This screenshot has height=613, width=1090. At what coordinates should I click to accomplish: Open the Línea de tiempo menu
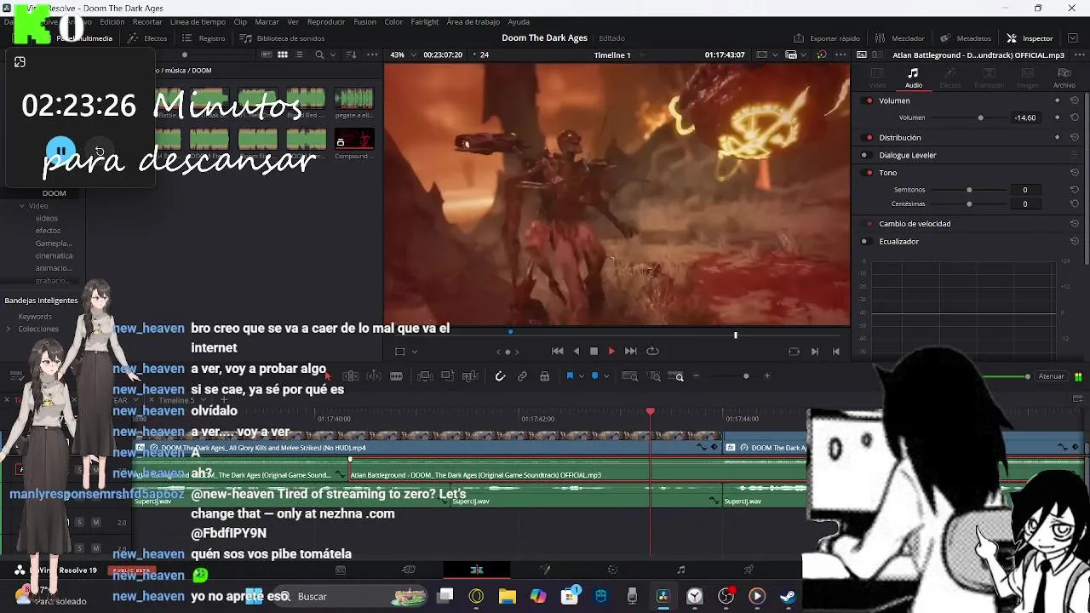coord(198,21)
